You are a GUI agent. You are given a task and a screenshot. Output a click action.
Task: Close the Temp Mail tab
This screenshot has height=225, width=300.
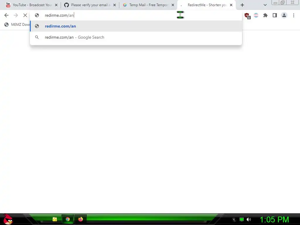pyautogui.click(x=173, y=5)
